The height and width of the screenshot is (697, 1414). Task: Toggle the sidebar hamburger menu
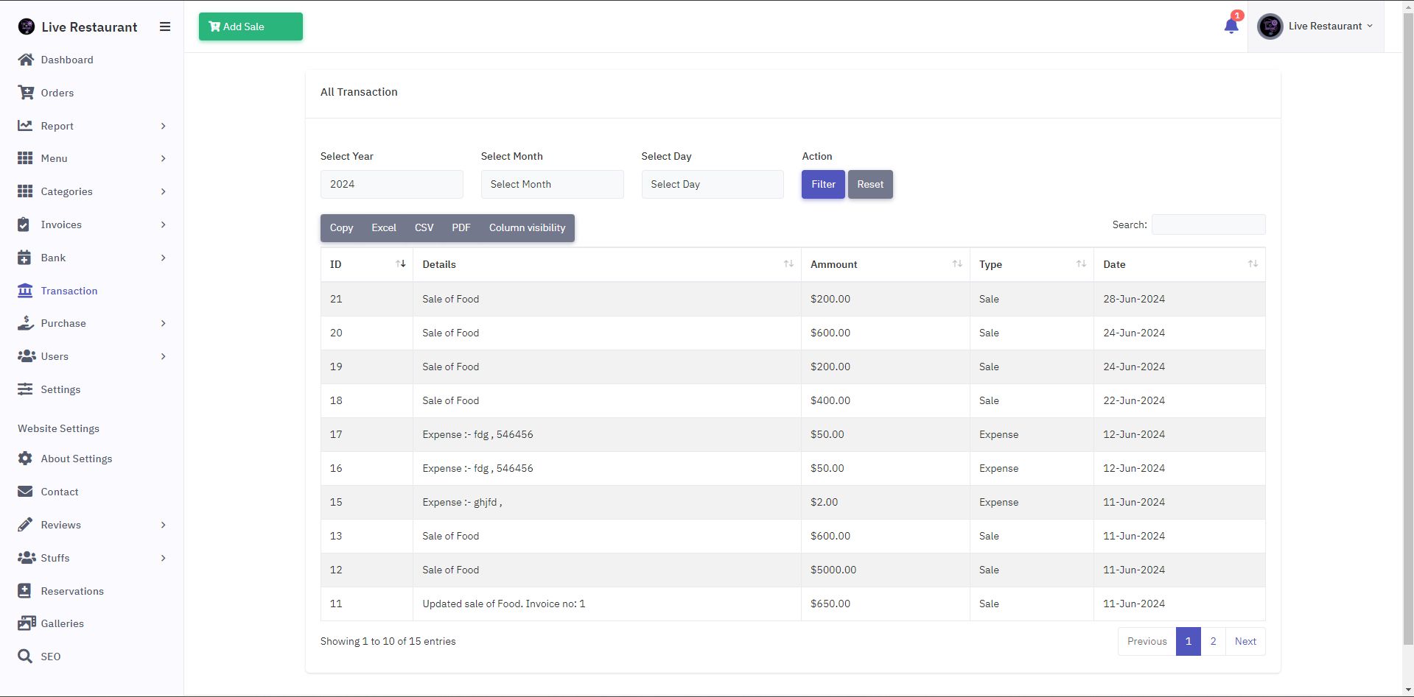pos(165,26)
